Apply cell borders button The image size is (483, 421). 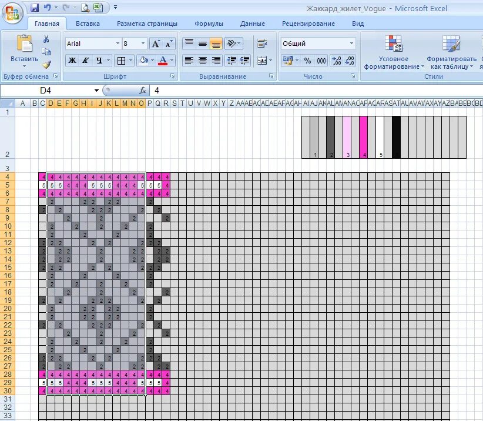pyautogui.click(x=122, y=61)
